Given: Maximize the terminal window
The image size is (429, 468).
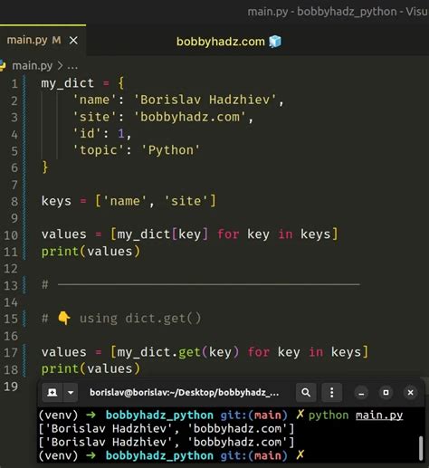Looking at the screenshot, I should (x=386, y=393).
